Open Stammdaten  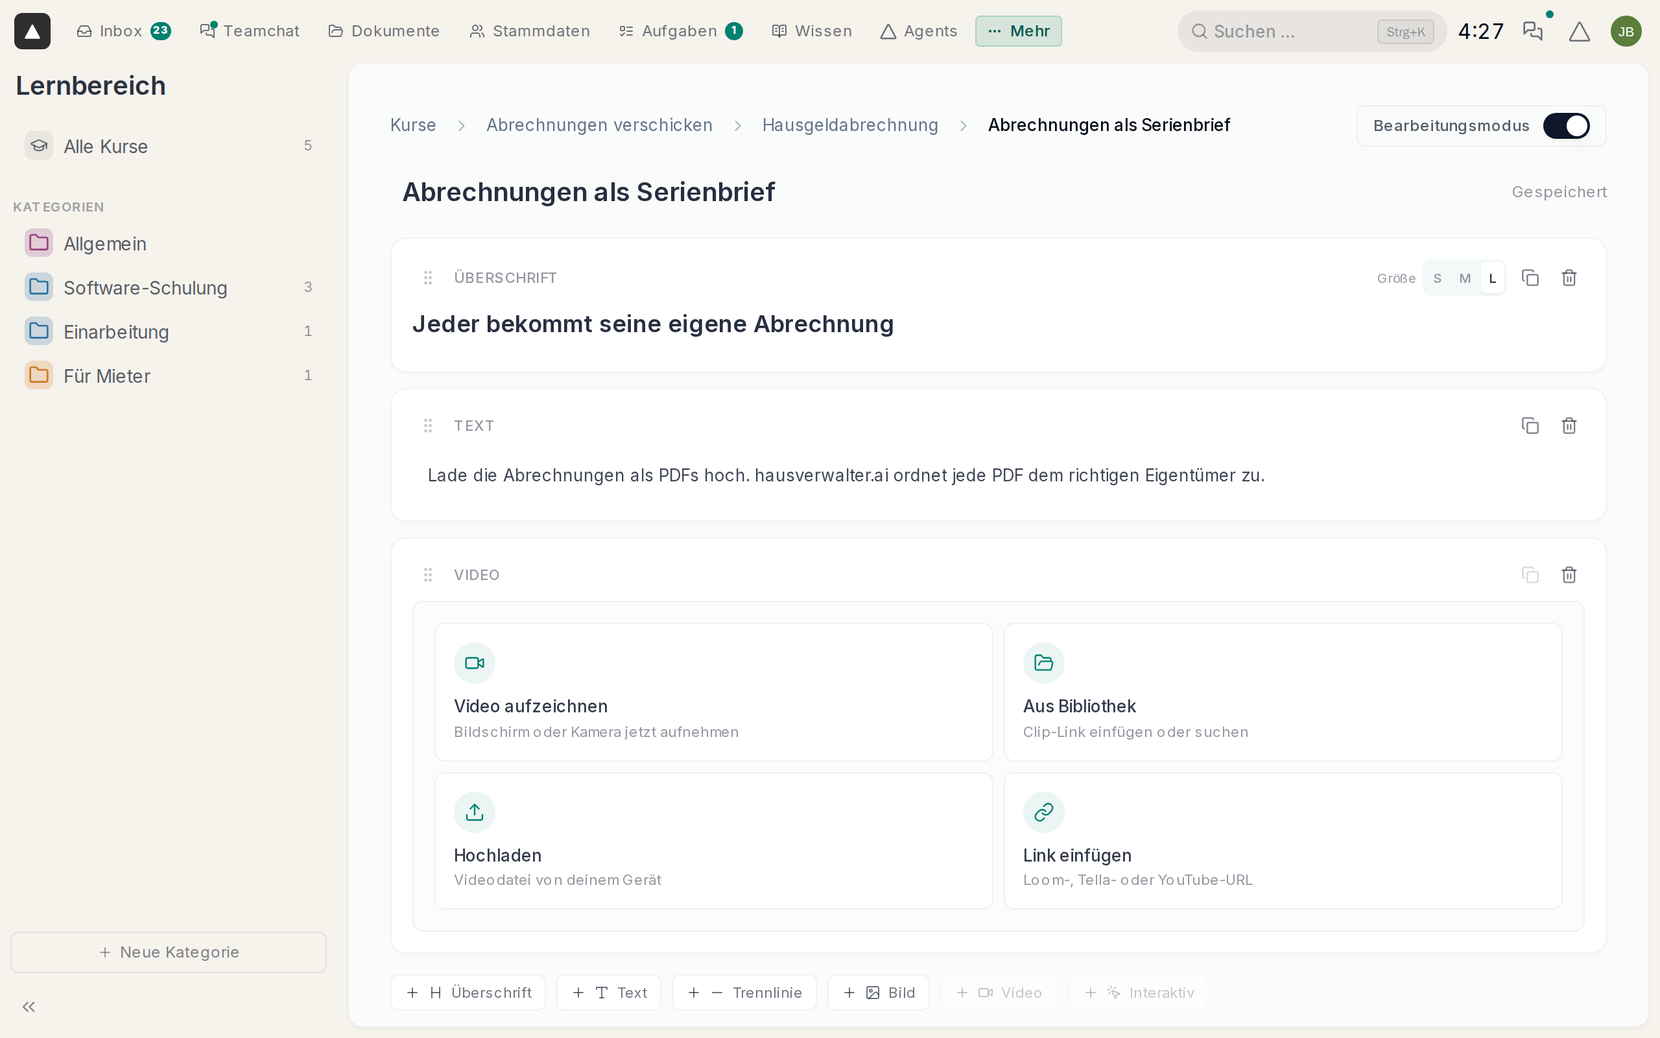click(x=530, y=31)
